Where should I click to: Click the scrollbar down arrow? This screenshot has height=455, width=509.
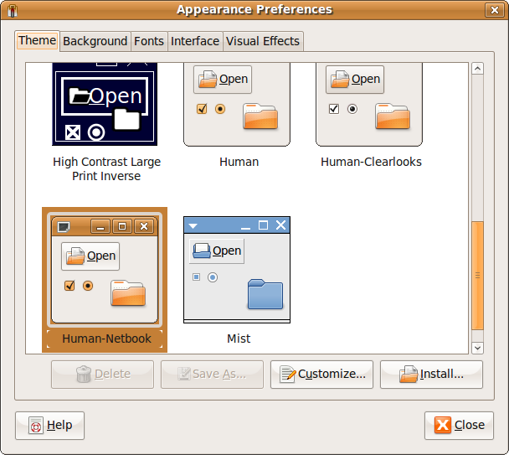[x=477, y=347]
